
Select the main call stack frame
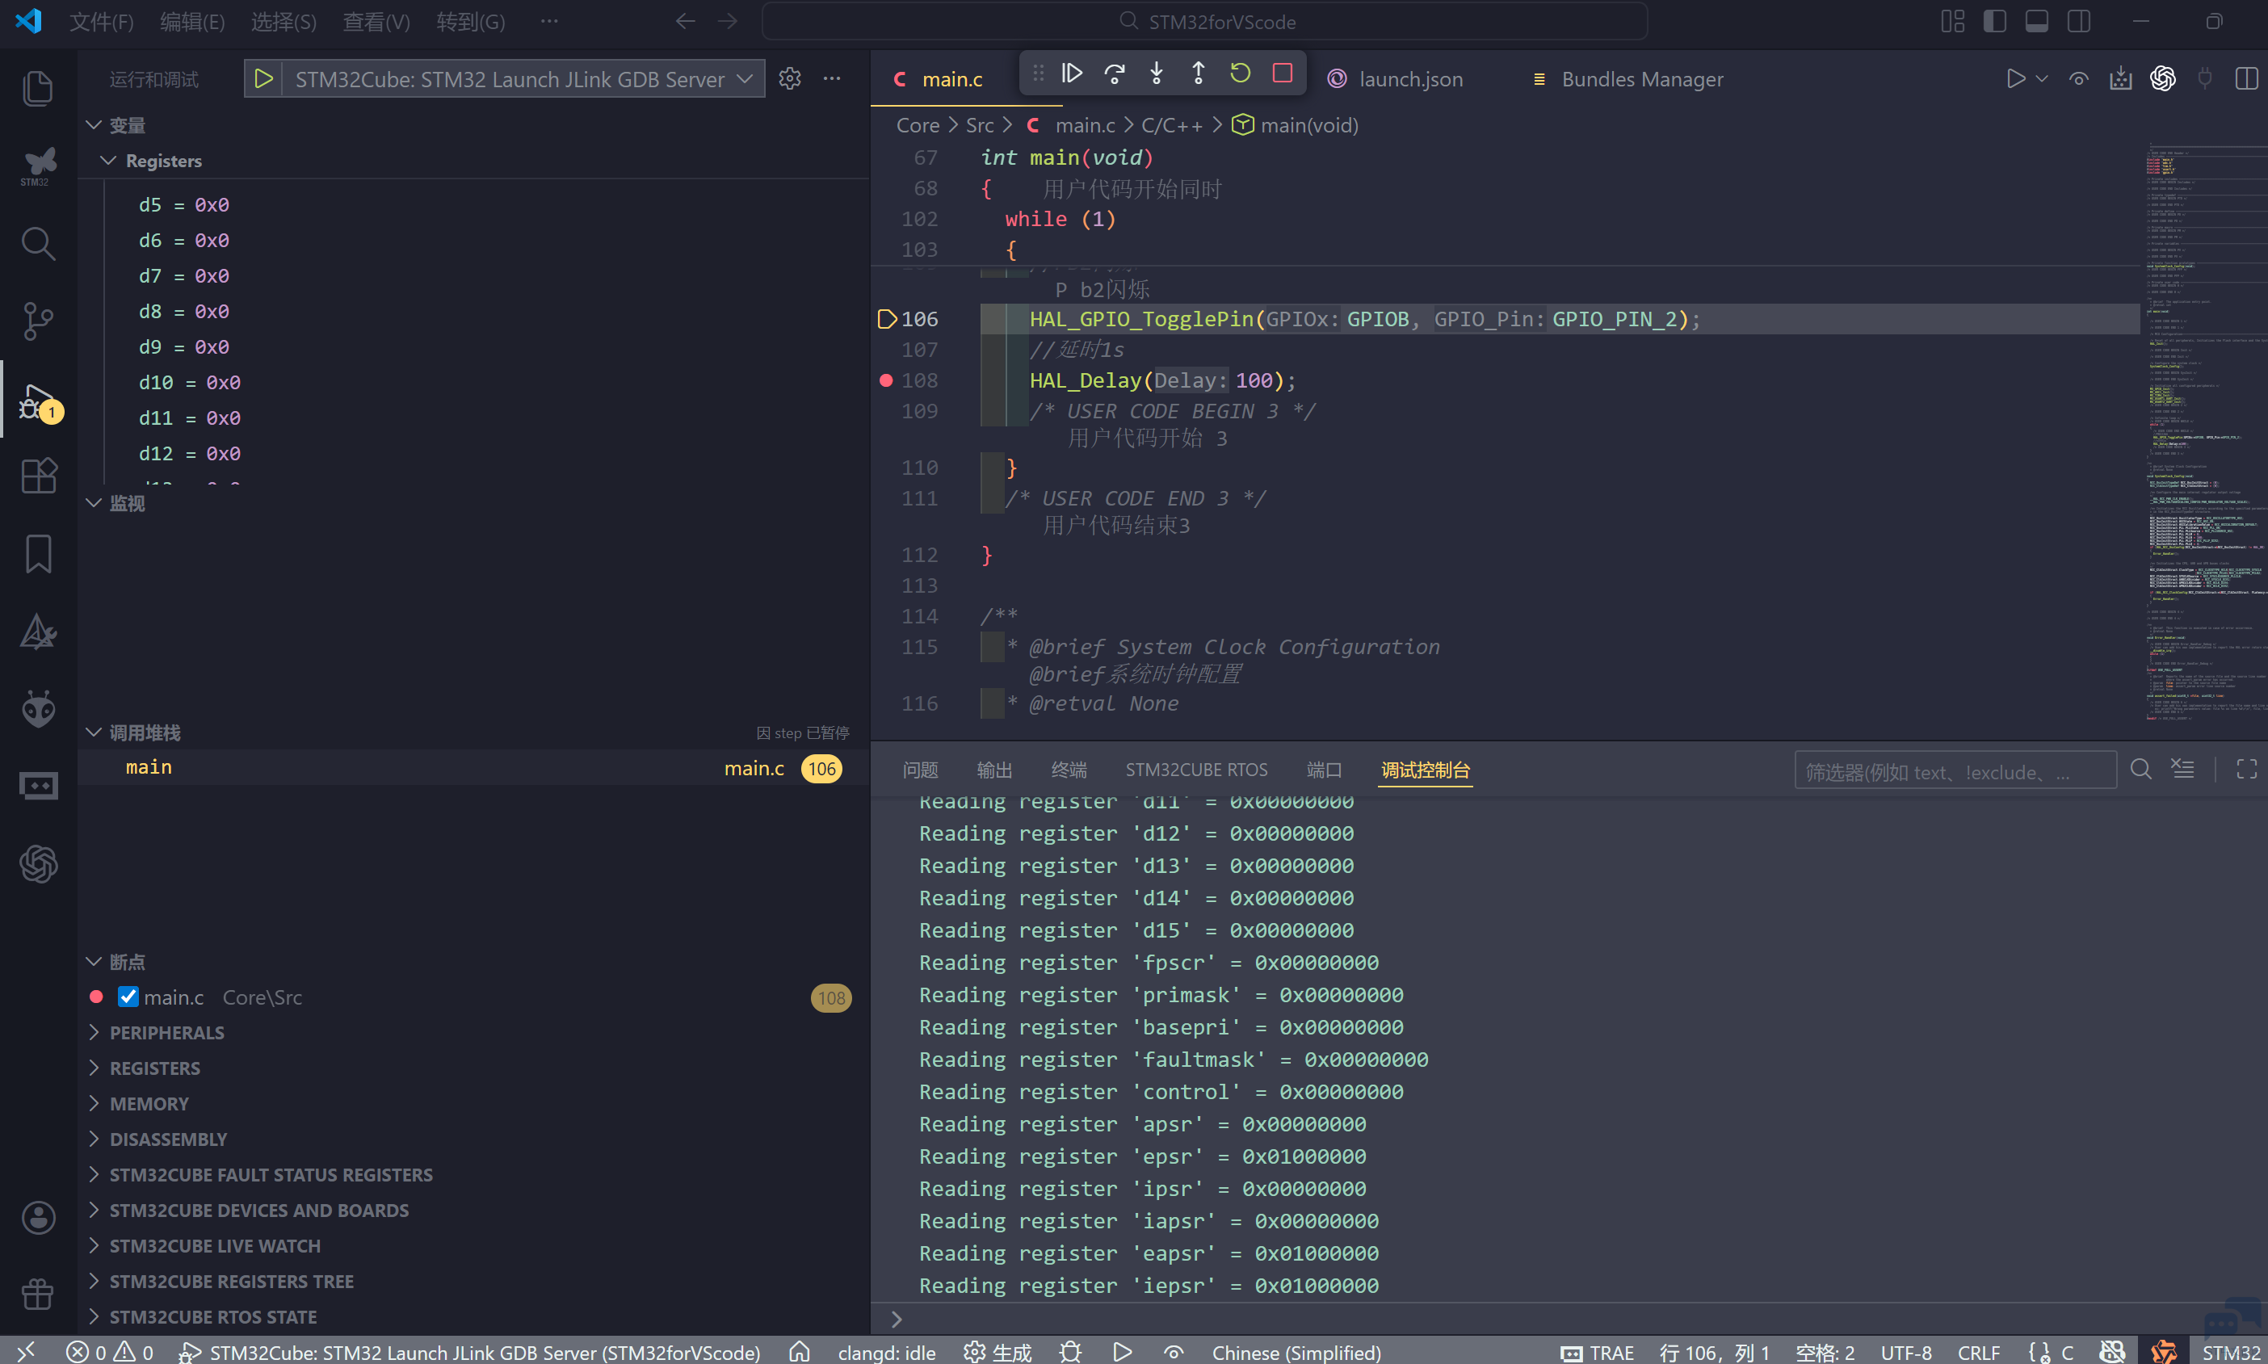click(x=149, y=767)
